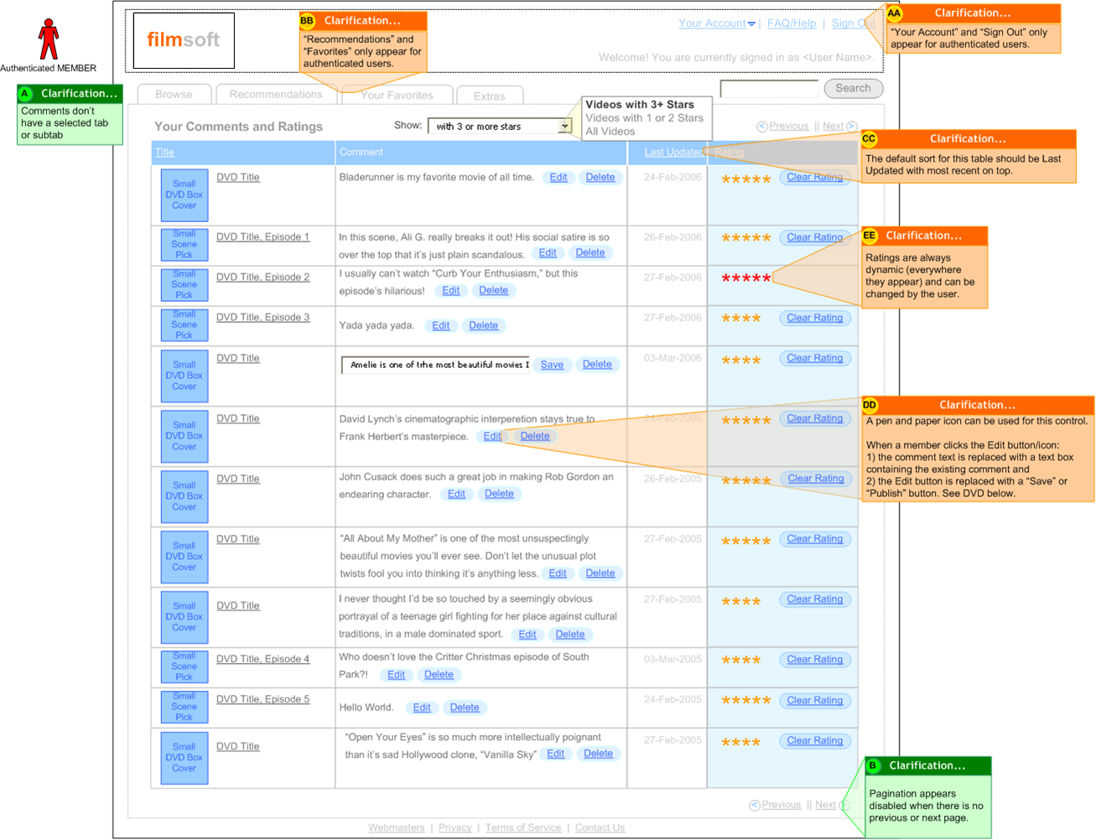1096x840 pixels.
Task: Click DVD Box Cover thumbnail in Bladerunner row
Action: (184, 194)
